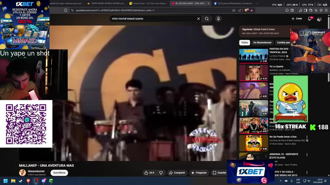Open options menu for No Se Puede Amar a Dos
Viewport: 330px width, 185px height.
point(307,137)
